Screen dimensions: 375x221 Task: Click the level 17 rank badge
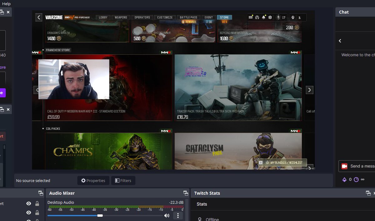coord(281,18)
